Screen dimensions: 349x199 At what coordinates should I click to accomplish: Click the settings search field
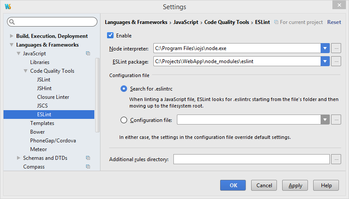pyautogui.click(x=52, y=22)
